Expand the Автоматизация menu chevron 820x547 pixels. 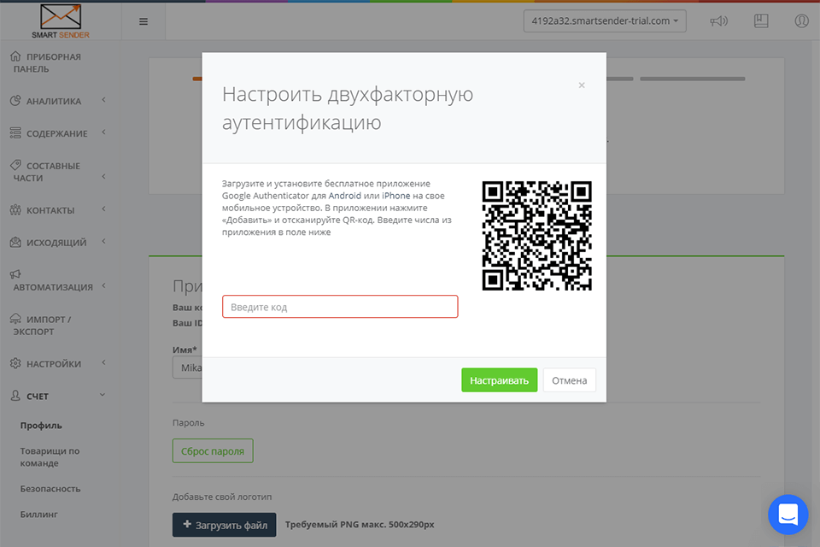coord(103,285)
